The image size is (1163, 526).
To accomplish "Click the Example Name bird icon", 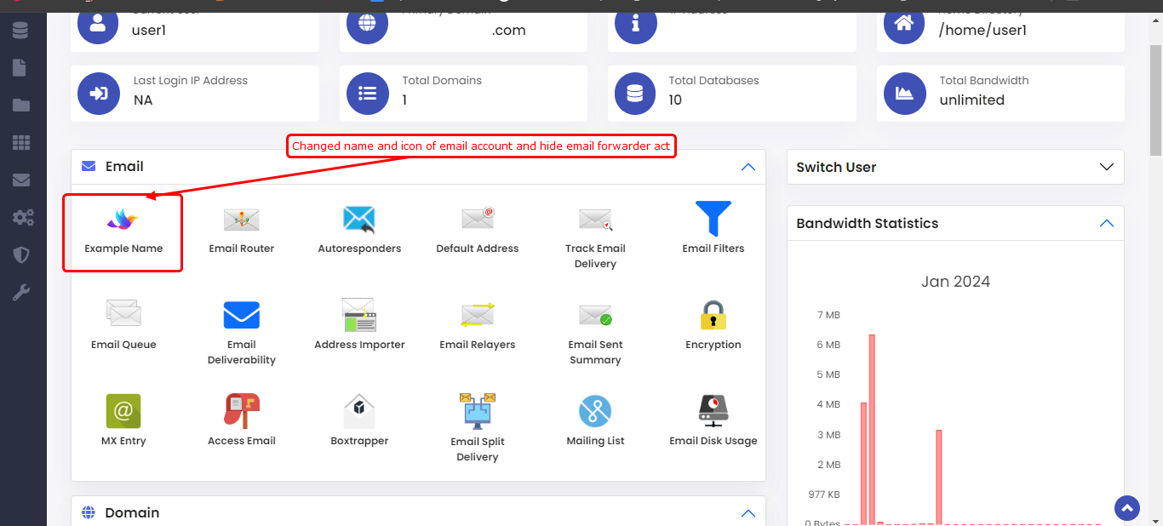I will [123, 220].
